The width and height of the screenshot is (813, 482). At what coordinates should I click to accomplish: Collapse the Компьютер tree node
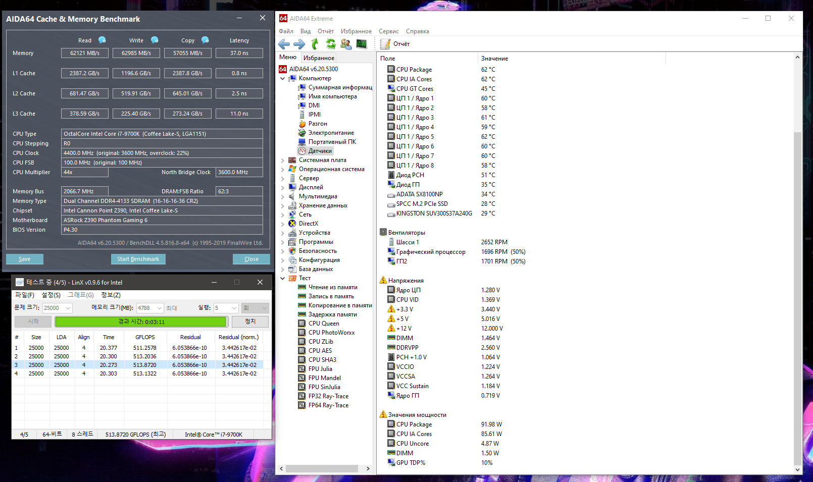(282, 78)
